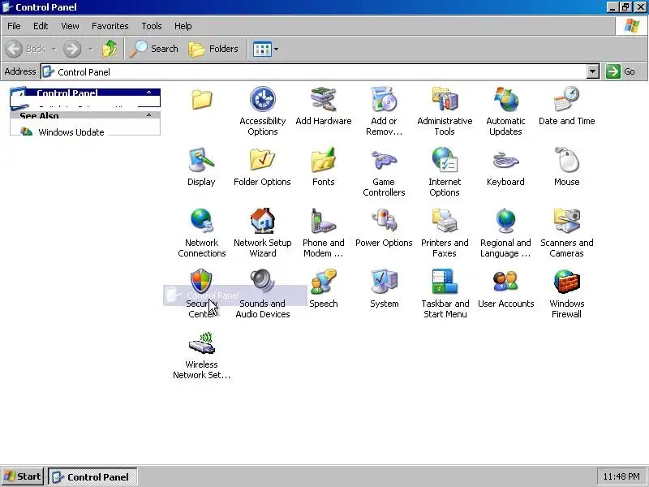649x487 pixels.
Task: Open the Tools menu
Action: coord(152,26)
